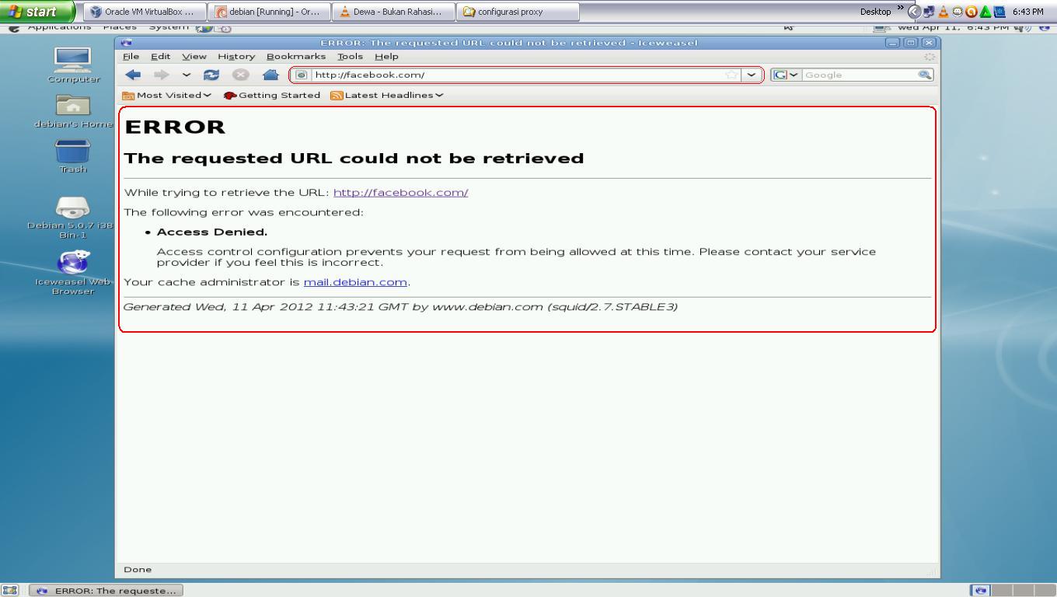Click the Generated Wed, 11 Apr 2012 footer text
1057x597 pixels.
[x=400, y=307]
